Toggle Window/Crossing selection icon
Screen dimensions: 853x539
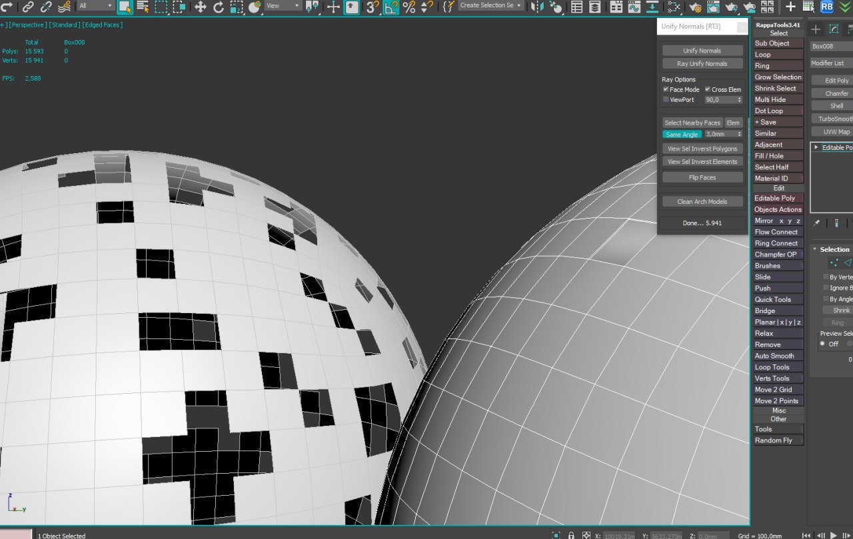click(179, 7)
